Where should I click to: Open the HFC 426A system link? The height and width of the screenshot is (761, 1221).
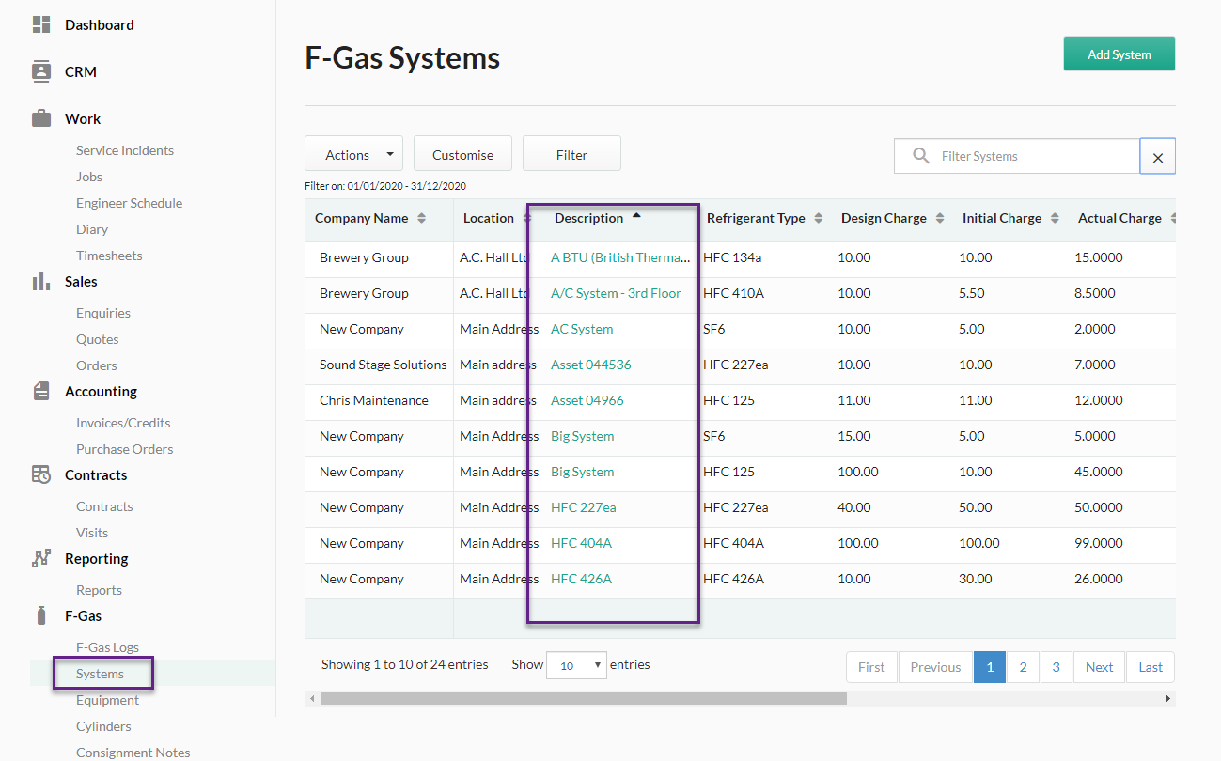(x=581, y=579)
